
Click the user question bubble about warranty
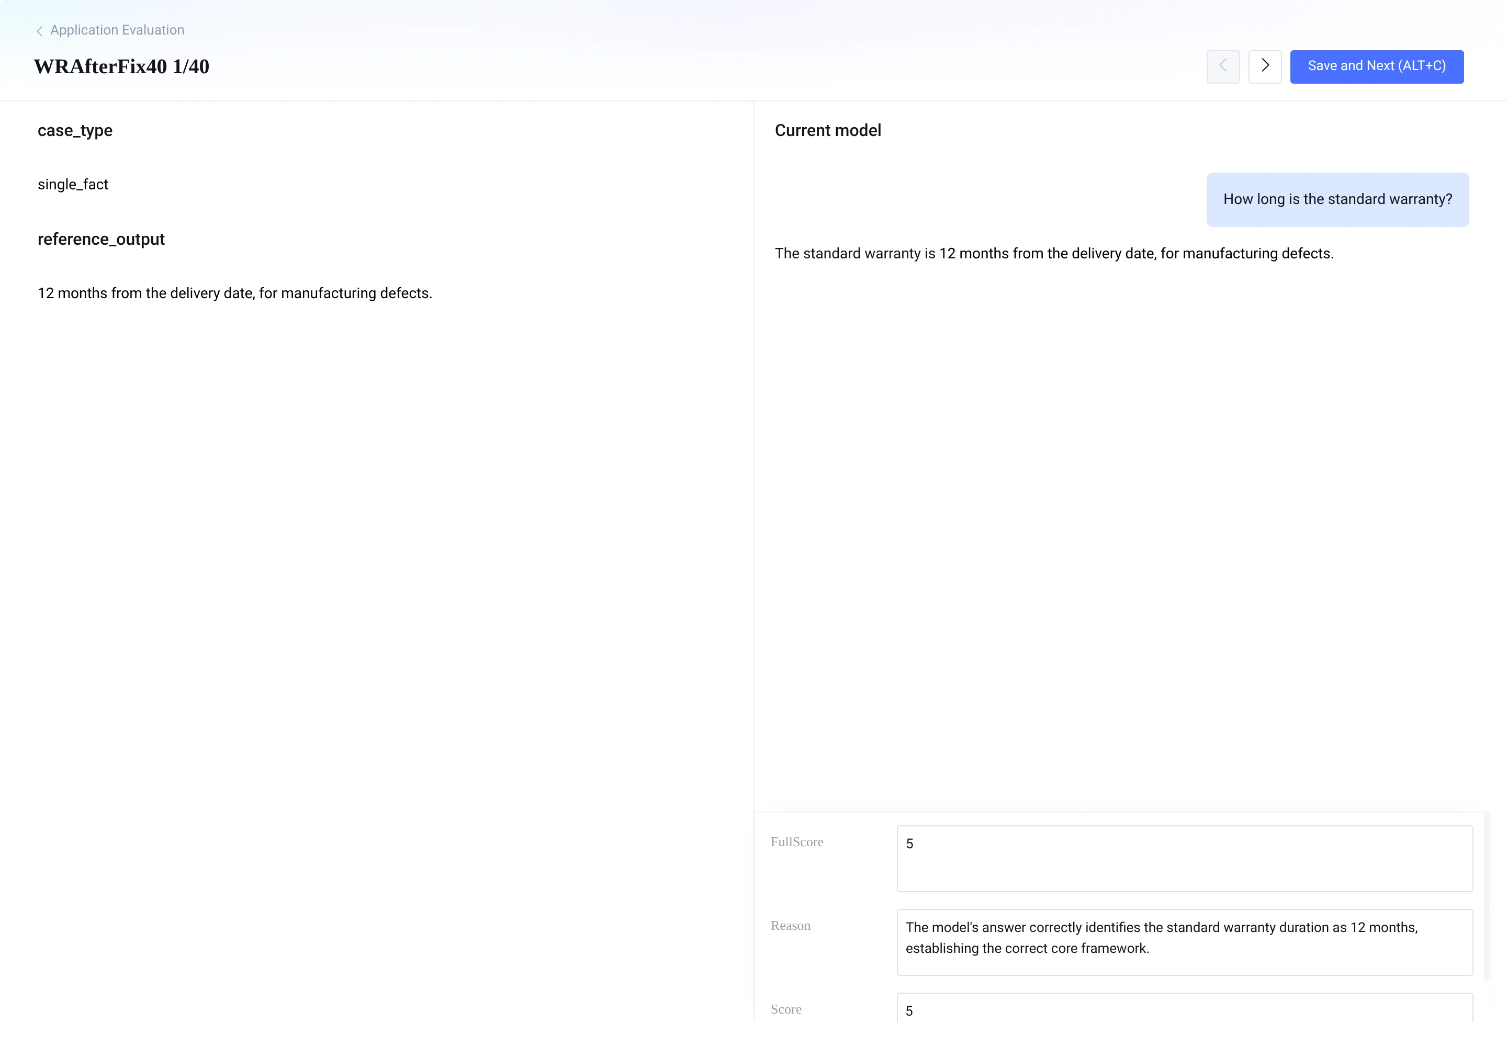1337,199
